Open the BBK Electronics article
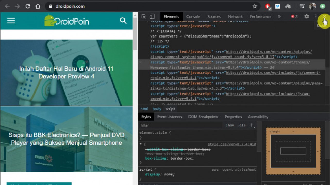Image resolution: width=330 pixels, height=185 pixels. tap(66, 139)
